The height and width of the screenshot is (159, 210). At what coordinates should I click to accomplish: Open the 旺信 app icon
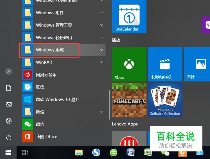28,87
